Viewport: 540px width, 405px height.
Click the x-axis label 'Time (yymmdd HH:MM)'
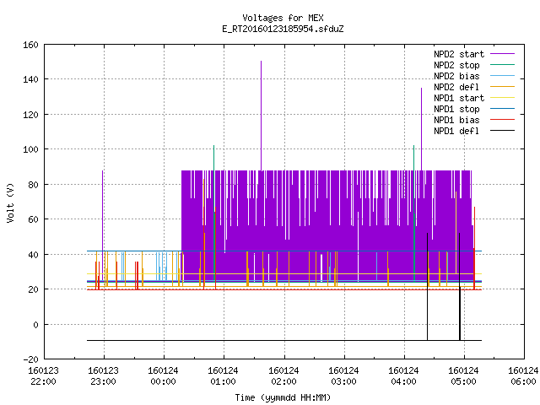tap(283, 397)
